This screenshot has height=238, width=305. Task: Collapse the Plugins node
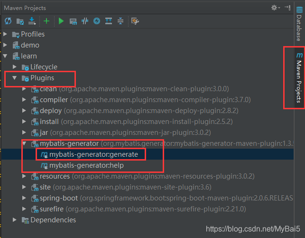(14, 78)
